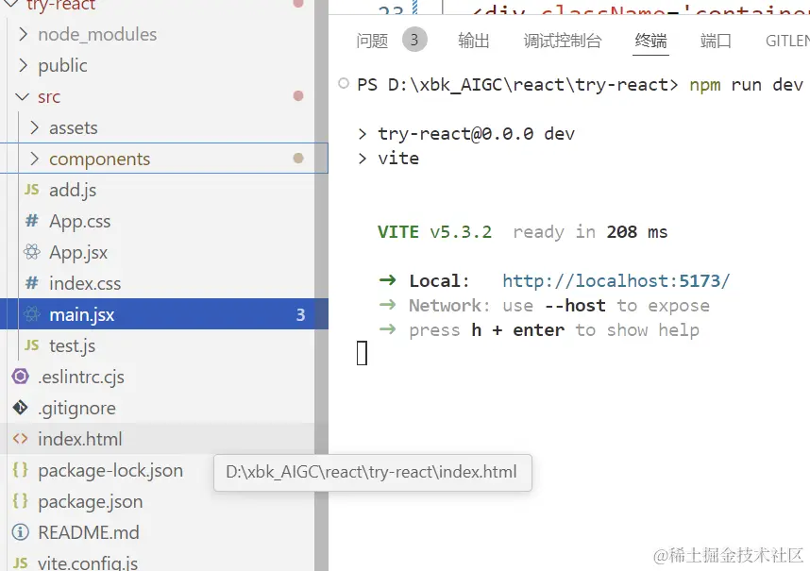Open the index.html file
The width and height of the screenshot is (810, 571).
tap(80, 439)
